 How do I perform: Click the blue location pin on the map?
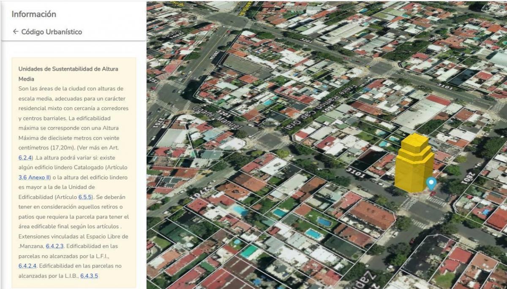click(431, 183)
